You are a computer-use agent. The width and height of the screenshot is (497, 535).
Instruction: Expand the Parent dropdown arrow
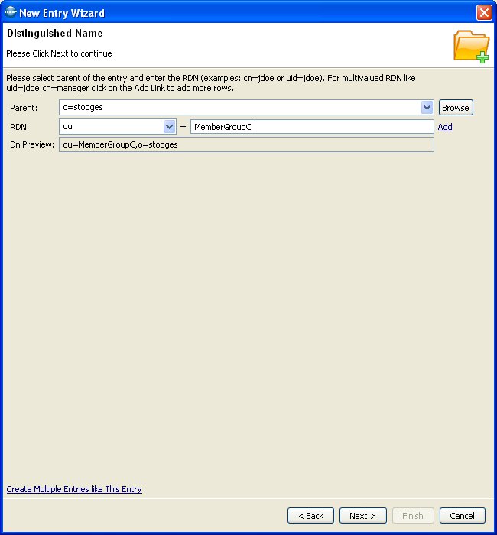tap(427, 108)
